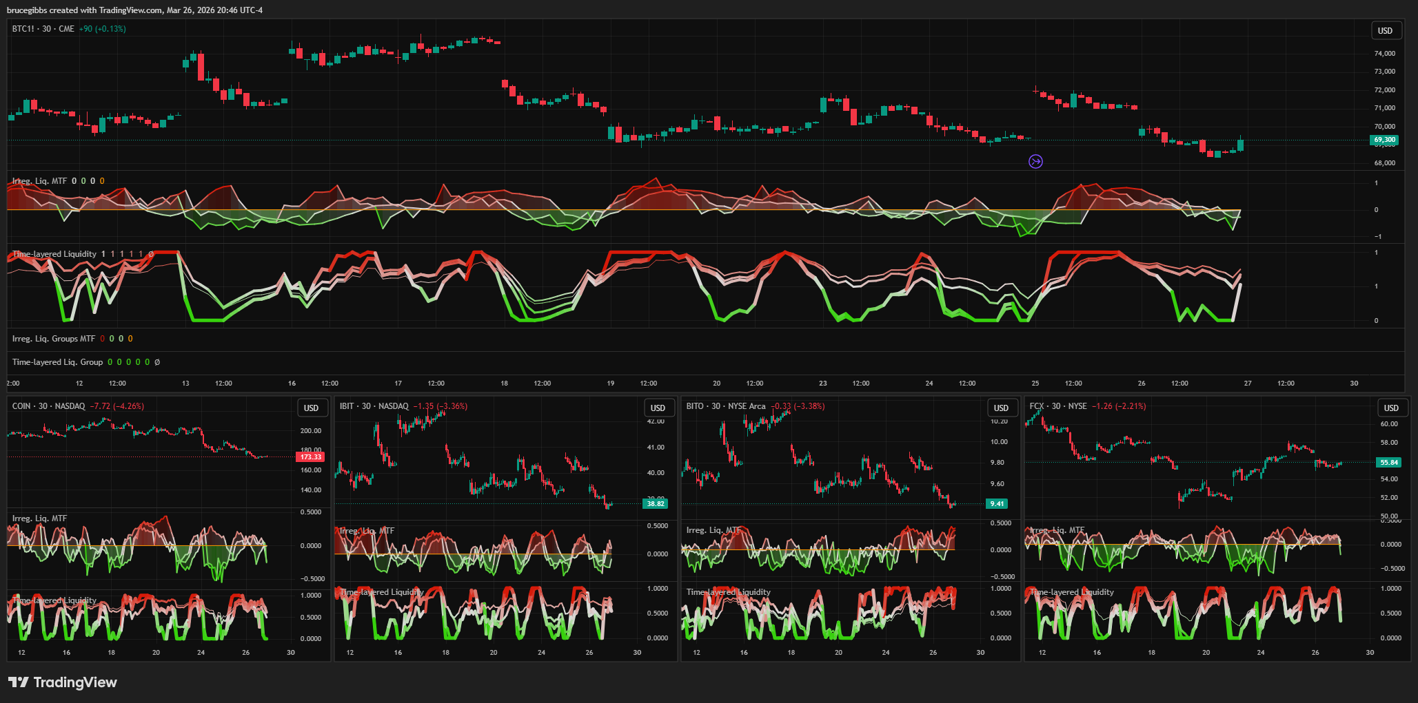1418x703 pixels.
Task: Click the 69,300 current price label
Action: coord(1384,140)
